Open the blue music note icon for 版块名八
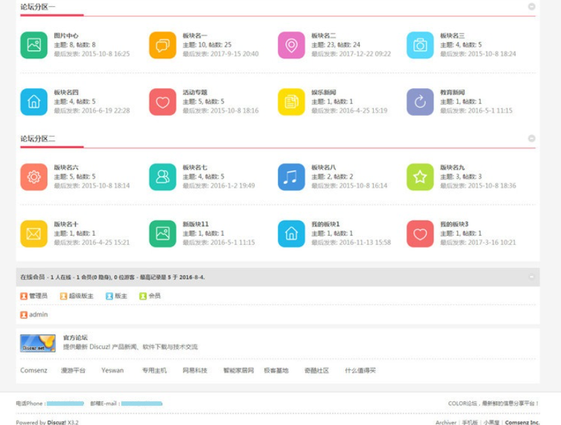561x425 pixels. [291, 177]
